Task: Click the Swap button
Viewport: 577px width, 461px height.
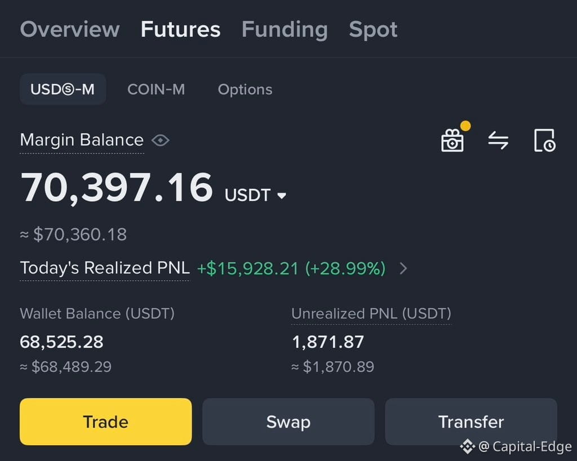Action: 288,422
